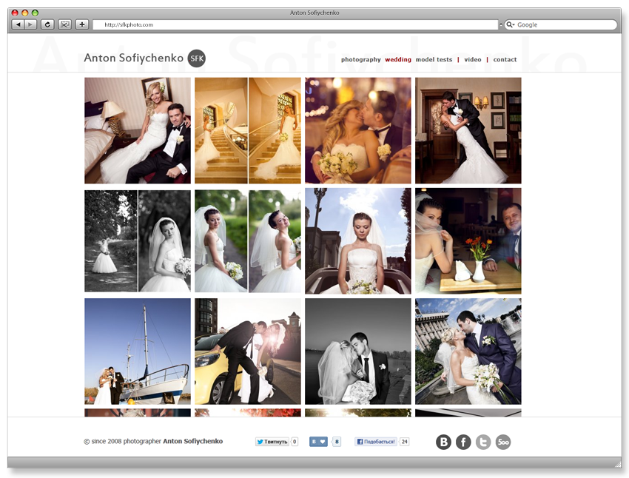
Task: Open the golden staircase bride diptych
Action: click(x=248, y=131)
